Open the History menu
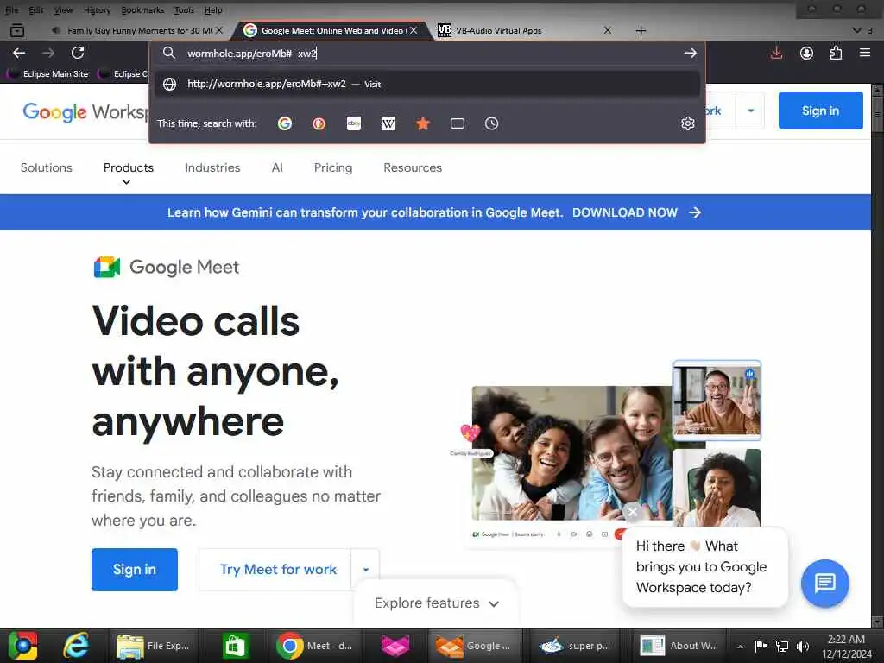The width and height of the screenshot is (884, 663). [x=97, y=10]
